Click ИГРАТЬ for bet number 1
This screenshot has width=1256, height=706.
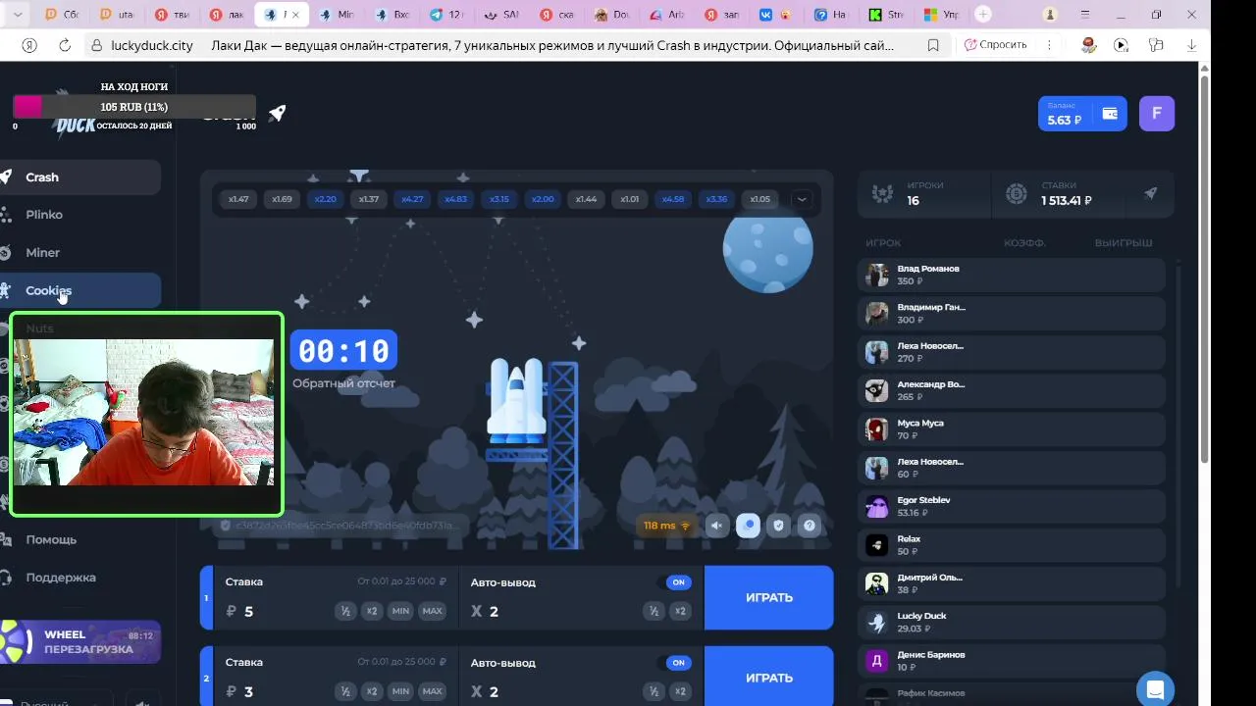point(769,597)
